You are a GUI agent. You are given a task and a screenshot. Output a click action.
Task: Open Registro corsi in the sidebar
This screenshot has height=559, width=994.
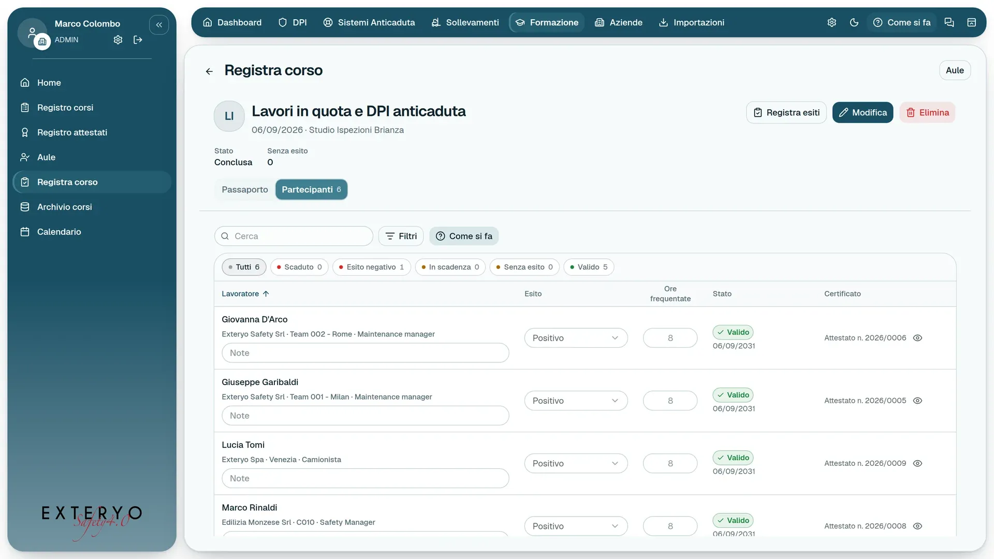click(x=92, y=108)
